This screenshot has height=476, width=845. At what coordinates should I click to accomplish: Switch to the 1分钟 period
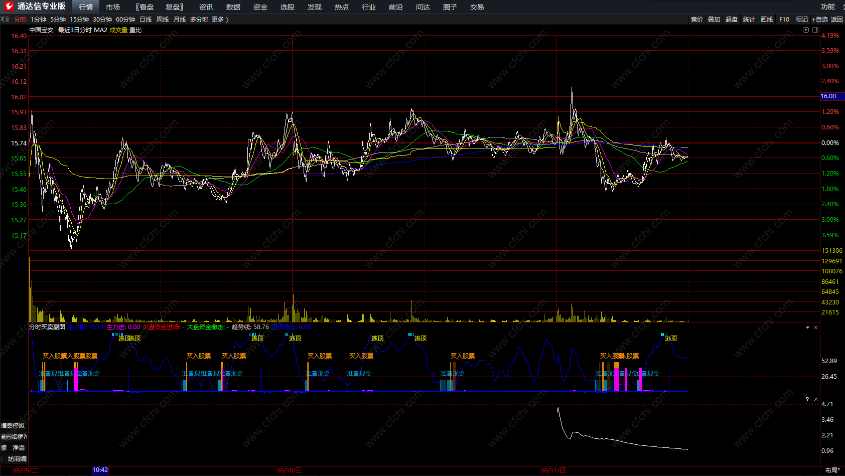coord(38,20)
